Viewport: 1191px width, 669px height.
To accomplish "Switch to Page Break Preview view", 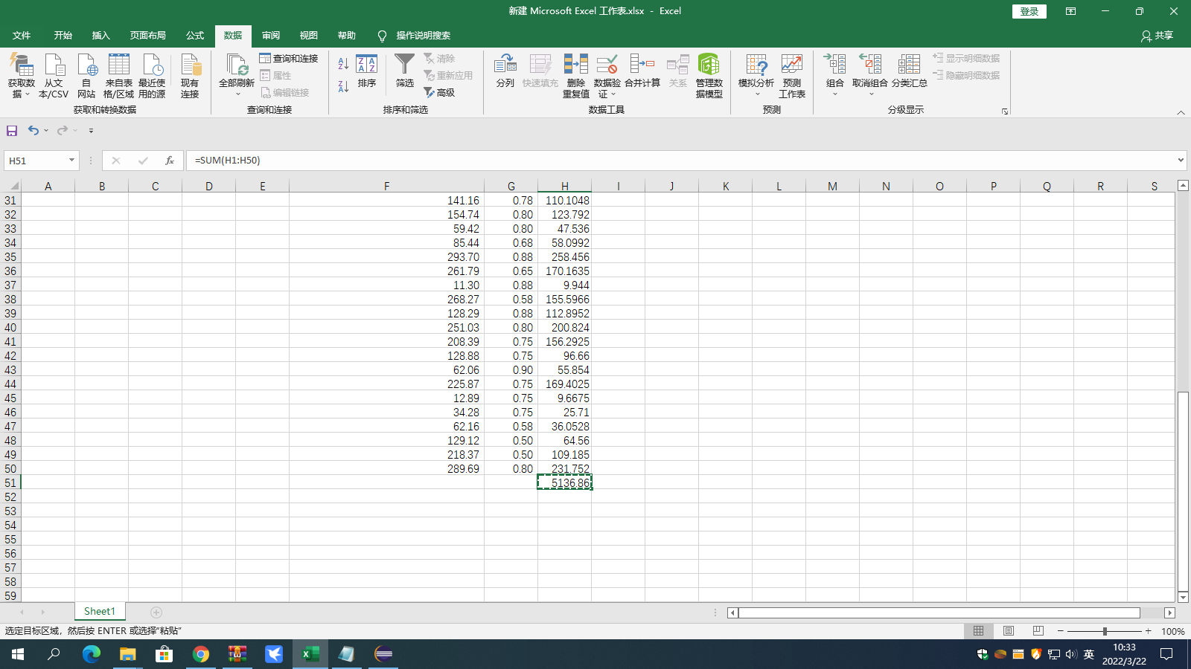I will (1038, 631).
